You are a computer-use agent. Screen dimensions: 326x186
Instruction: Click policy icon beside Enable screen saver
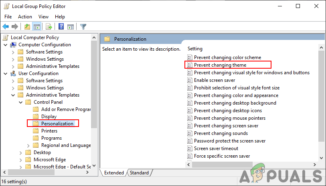coord(190,80)
